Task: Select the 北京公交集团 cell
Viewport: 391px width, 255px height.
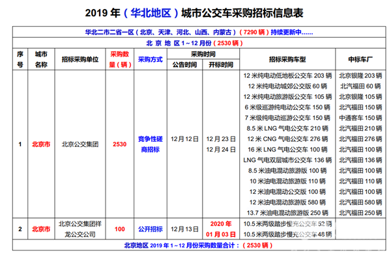Action: 80,144
